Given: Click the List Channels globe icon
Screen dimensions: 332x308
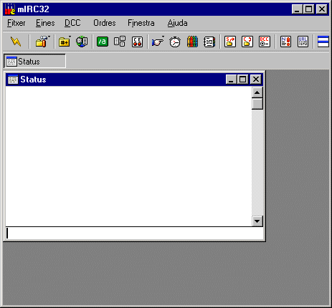Looking at the screenshot, I should (82, 42).
